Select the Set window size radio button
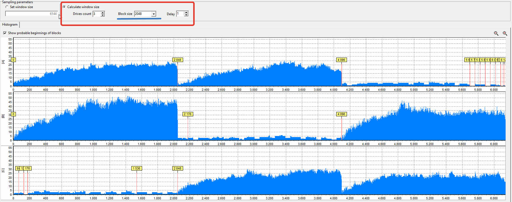The image size is (512, 202). 7,7
